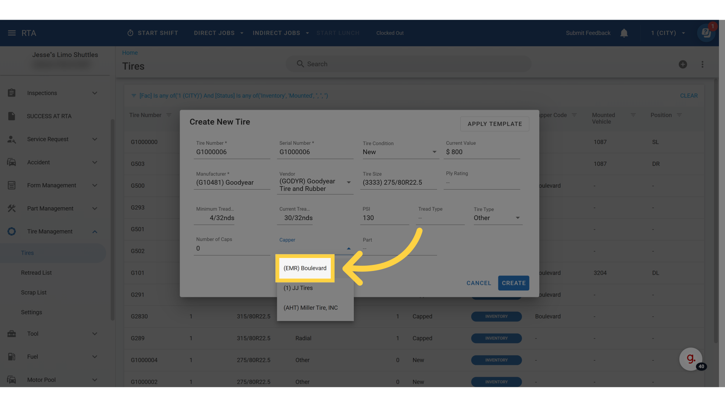This screenshot has width=725, height=407.
Task: Click the Current Value input field
Action: 481,152
